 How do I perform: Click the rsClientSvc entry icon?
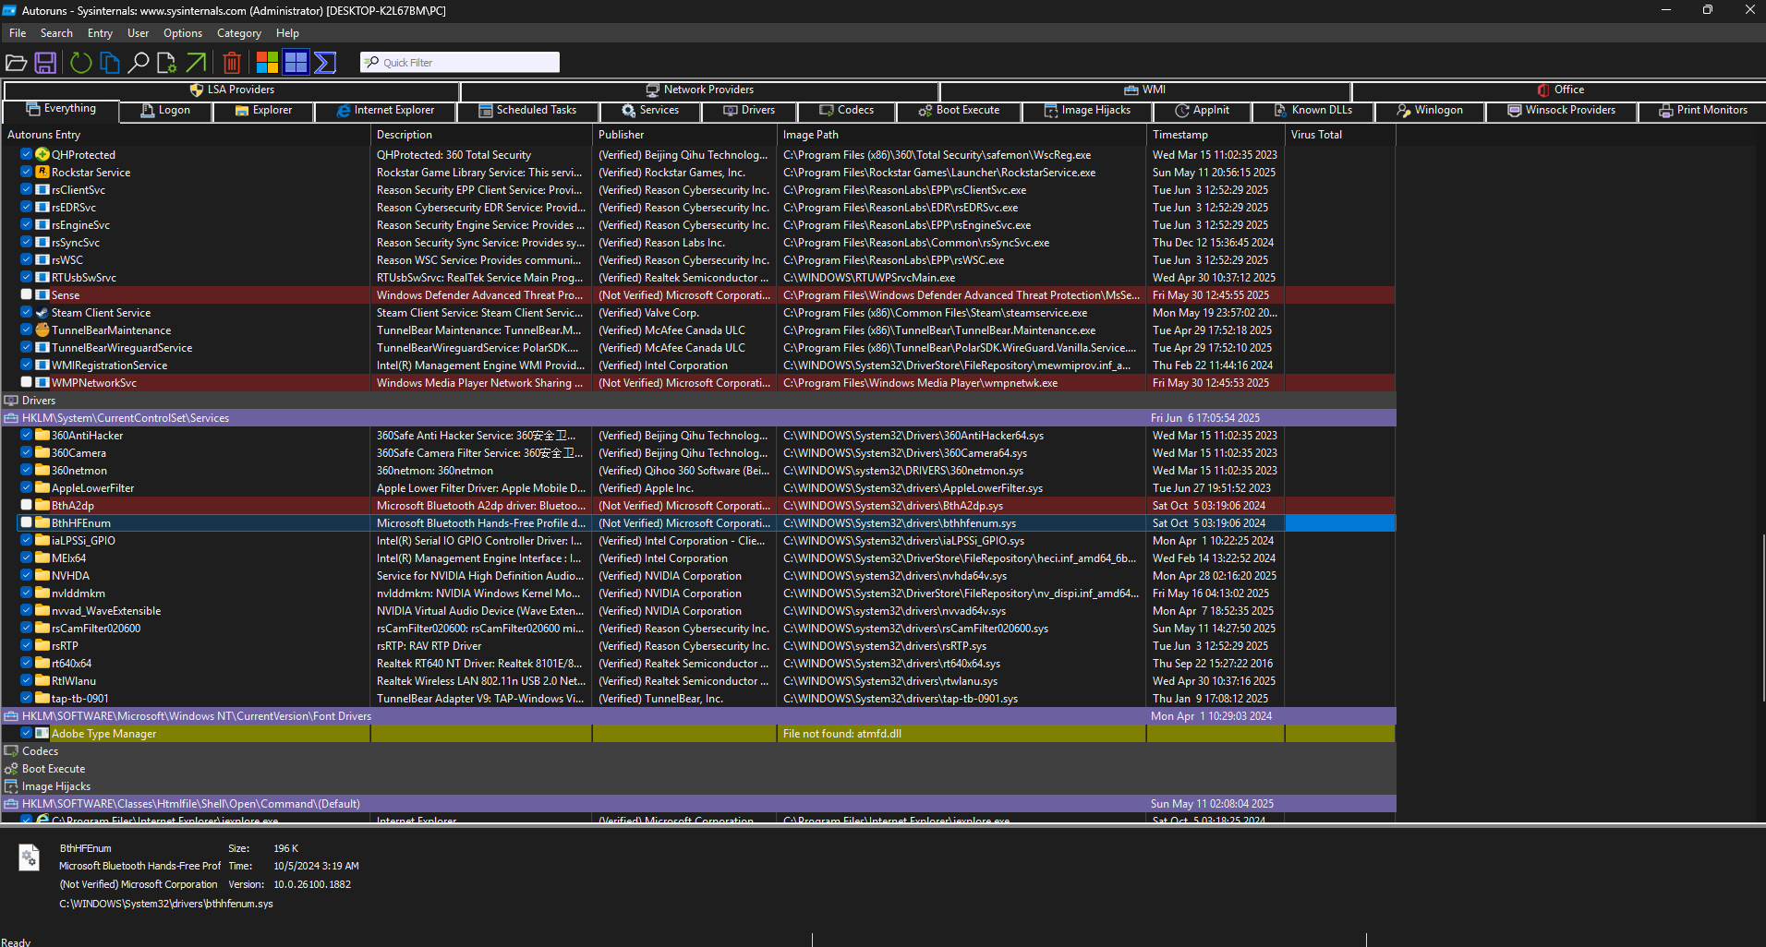pos(42,189)
